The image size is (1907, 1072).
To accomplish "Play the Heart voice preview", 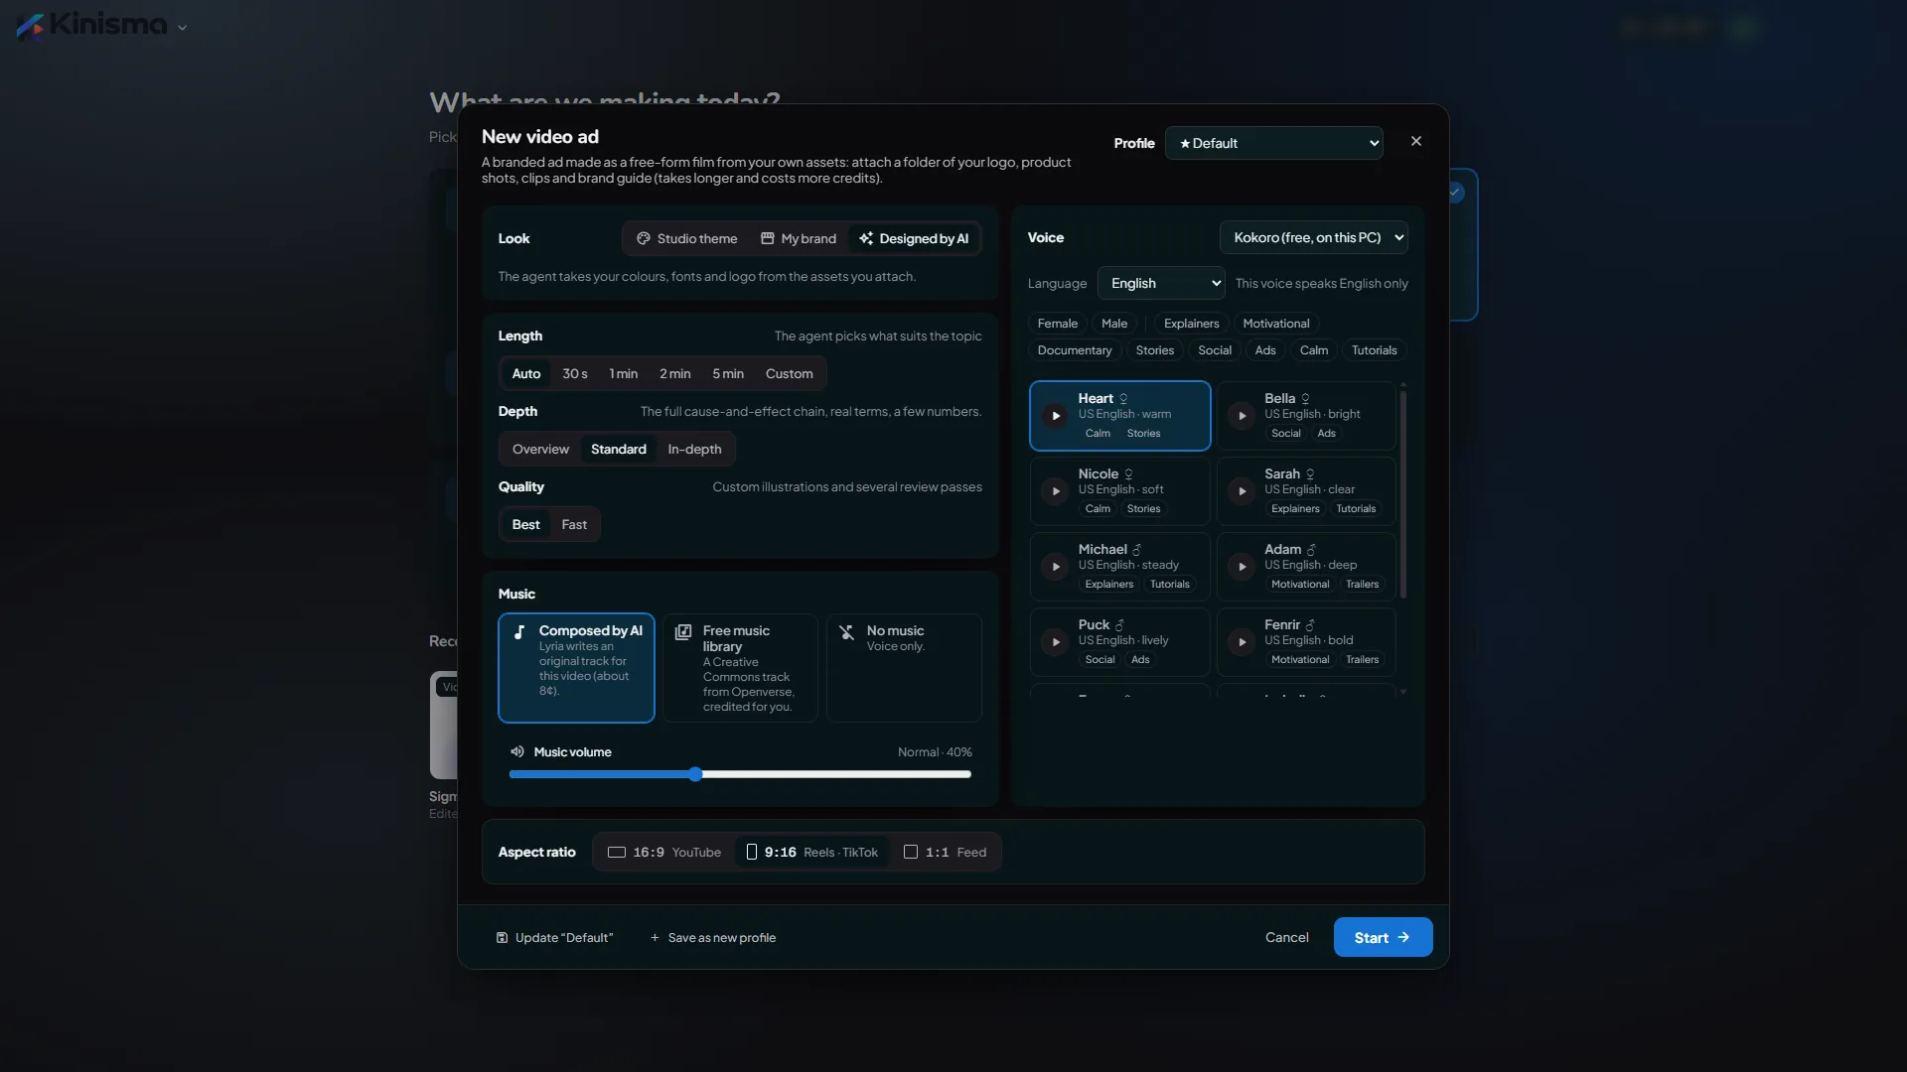I will click(1056, 416).
